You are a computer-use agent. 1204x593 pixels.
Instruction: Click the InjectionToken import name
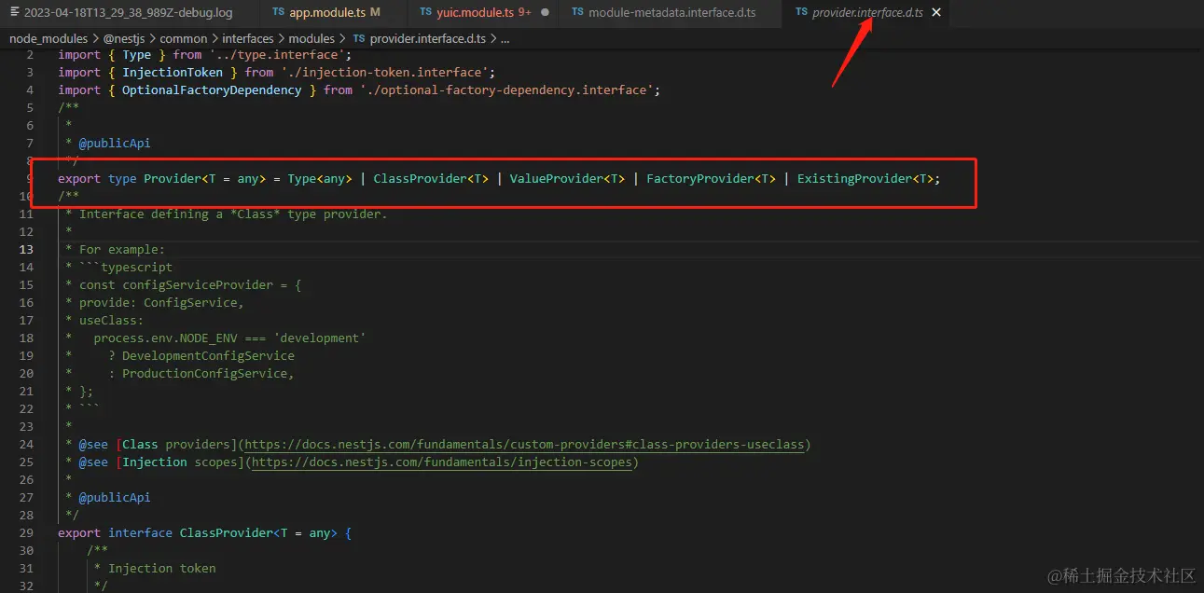tap(173, 73)
